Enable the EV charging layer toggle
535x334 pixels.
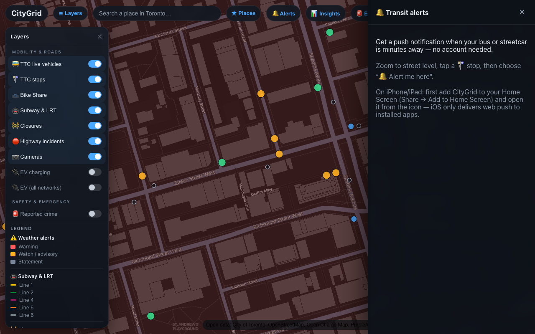pos(95,172)
